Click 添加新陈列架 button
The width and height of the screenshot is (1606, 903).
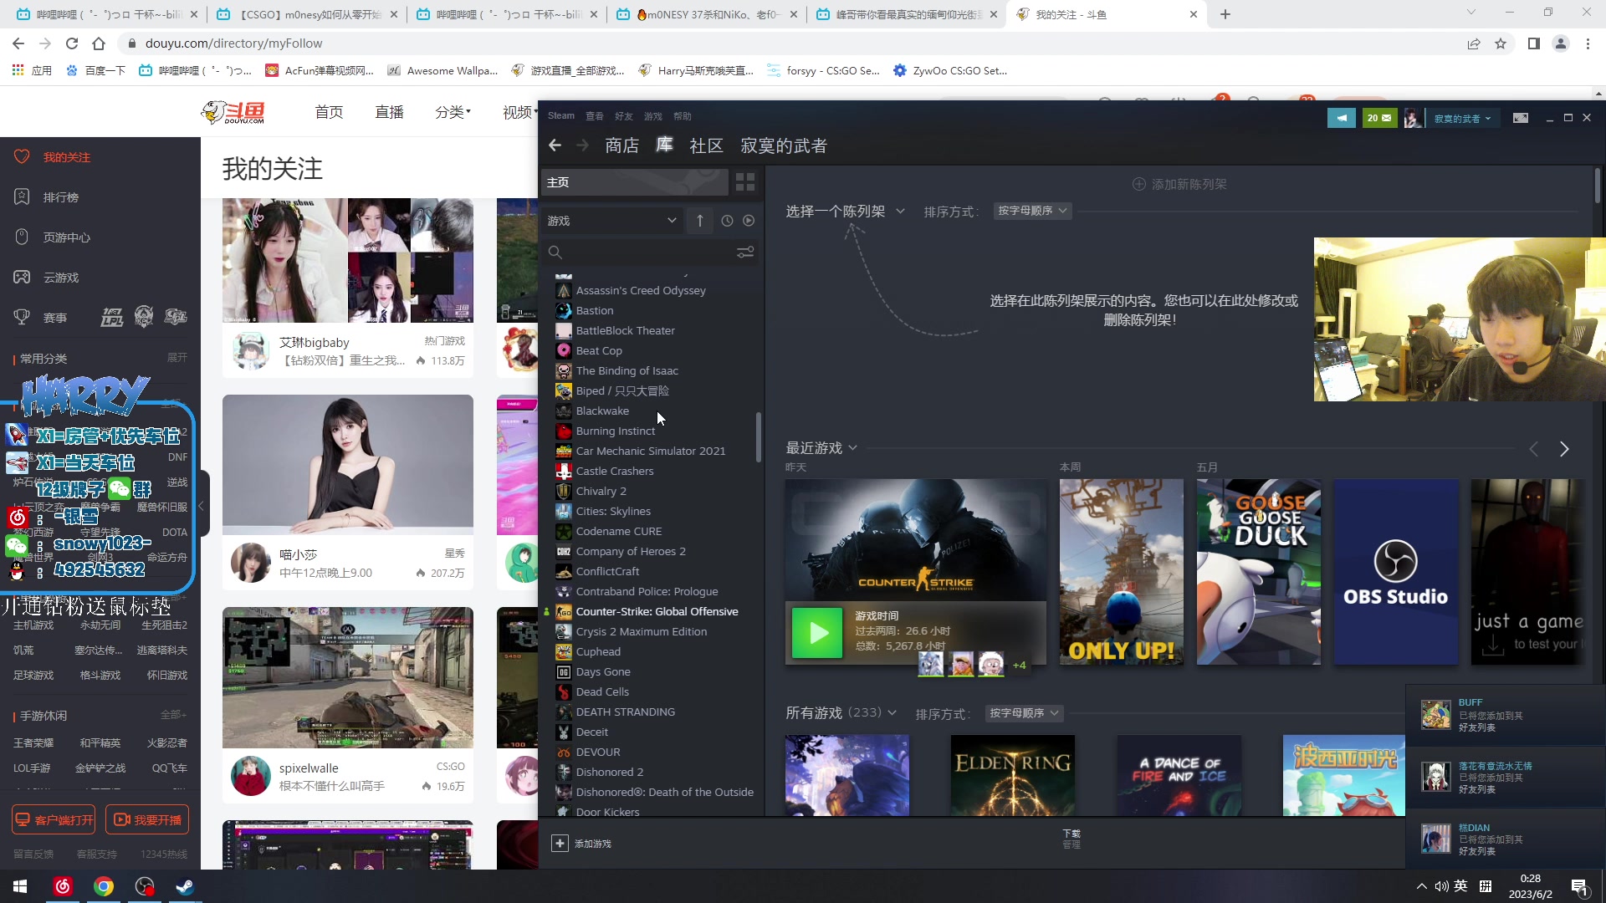(x=1179, y=184)
